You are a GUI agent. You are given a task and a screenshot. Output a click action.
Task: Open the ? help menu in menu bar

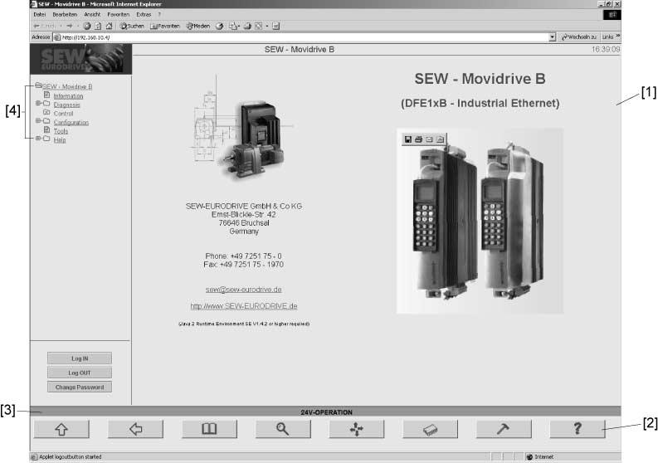click(x=159, y=14)
